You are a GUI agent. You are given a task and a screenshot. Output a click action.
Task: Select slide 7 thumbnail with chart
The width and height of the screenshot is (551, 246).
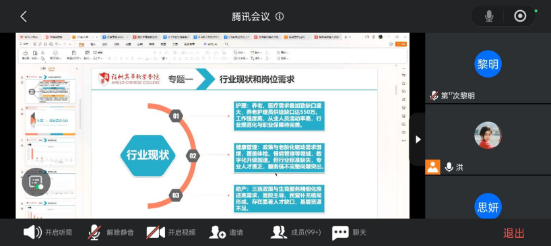(50, 152)
